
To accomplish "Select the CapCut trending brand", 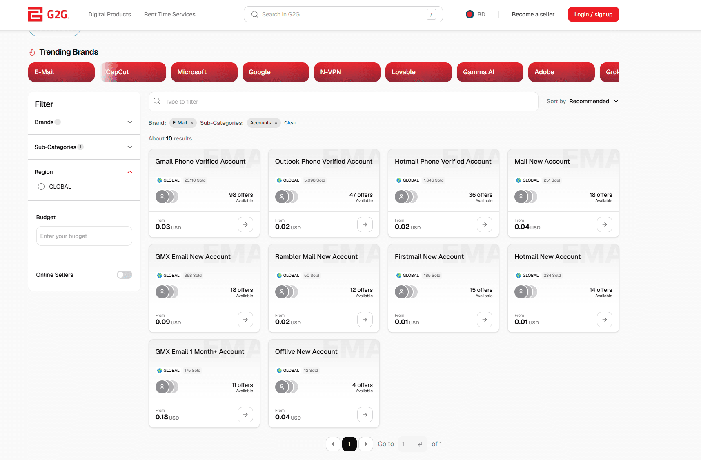I will [133, 72].
